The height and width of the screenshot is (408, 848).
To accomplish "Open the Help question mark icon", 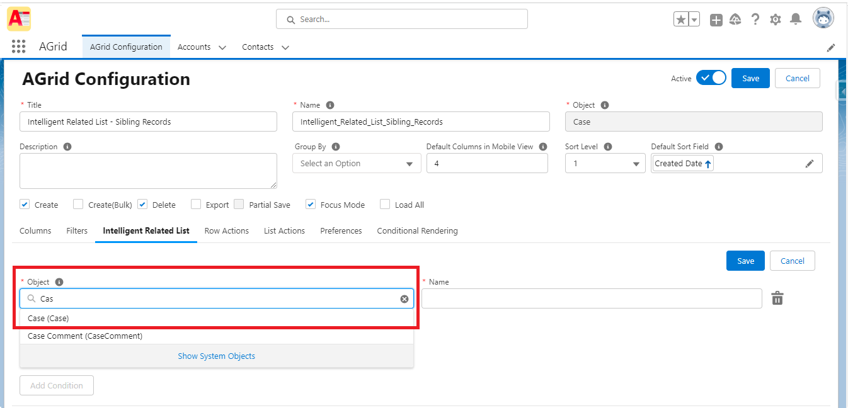I will coord(755,20).
